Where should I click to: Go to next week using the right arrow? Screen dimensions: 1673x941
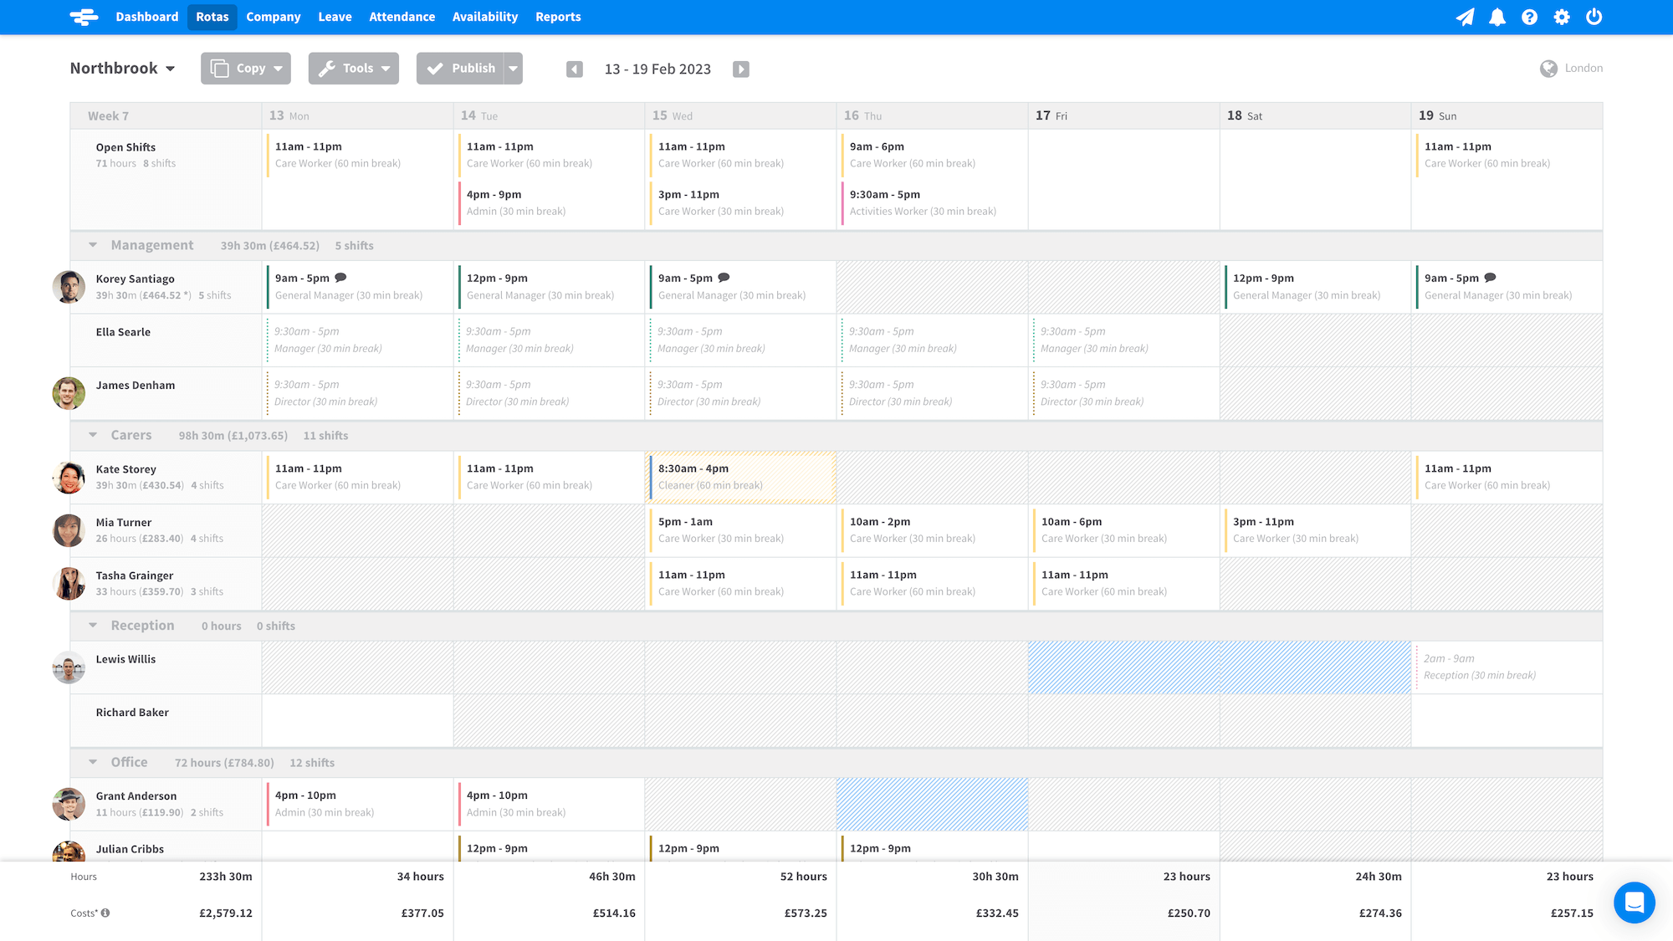point(741,69)
